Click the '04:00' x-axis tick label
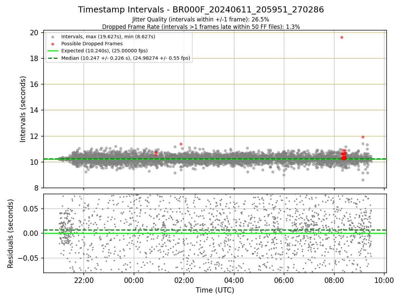This screenshot has width=402, height=302. click(x=234, y=281)
